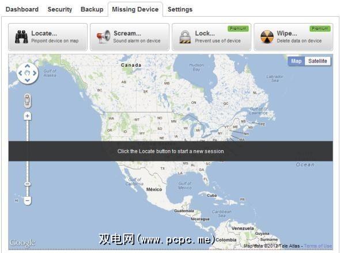Screen dimensions: 340x253
Task: Click the Google logo on map
Action: [x=22, y=243]
